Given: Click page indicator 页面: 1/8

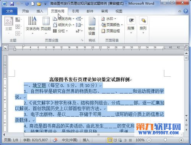Looking at the screenshot, I should pyautogui.click(x=11, y=140).
